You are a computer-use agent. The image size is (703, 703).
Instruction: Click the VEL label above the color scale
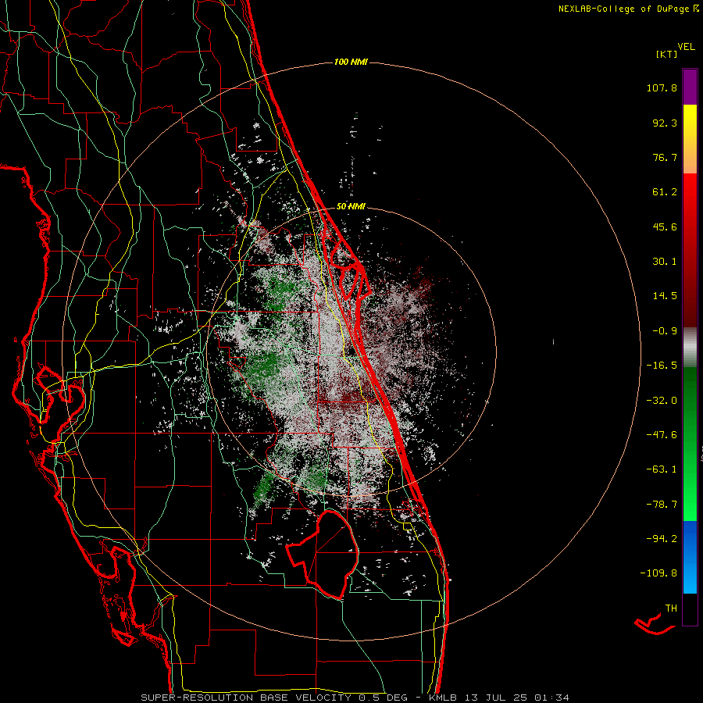(x=686, y=47)
